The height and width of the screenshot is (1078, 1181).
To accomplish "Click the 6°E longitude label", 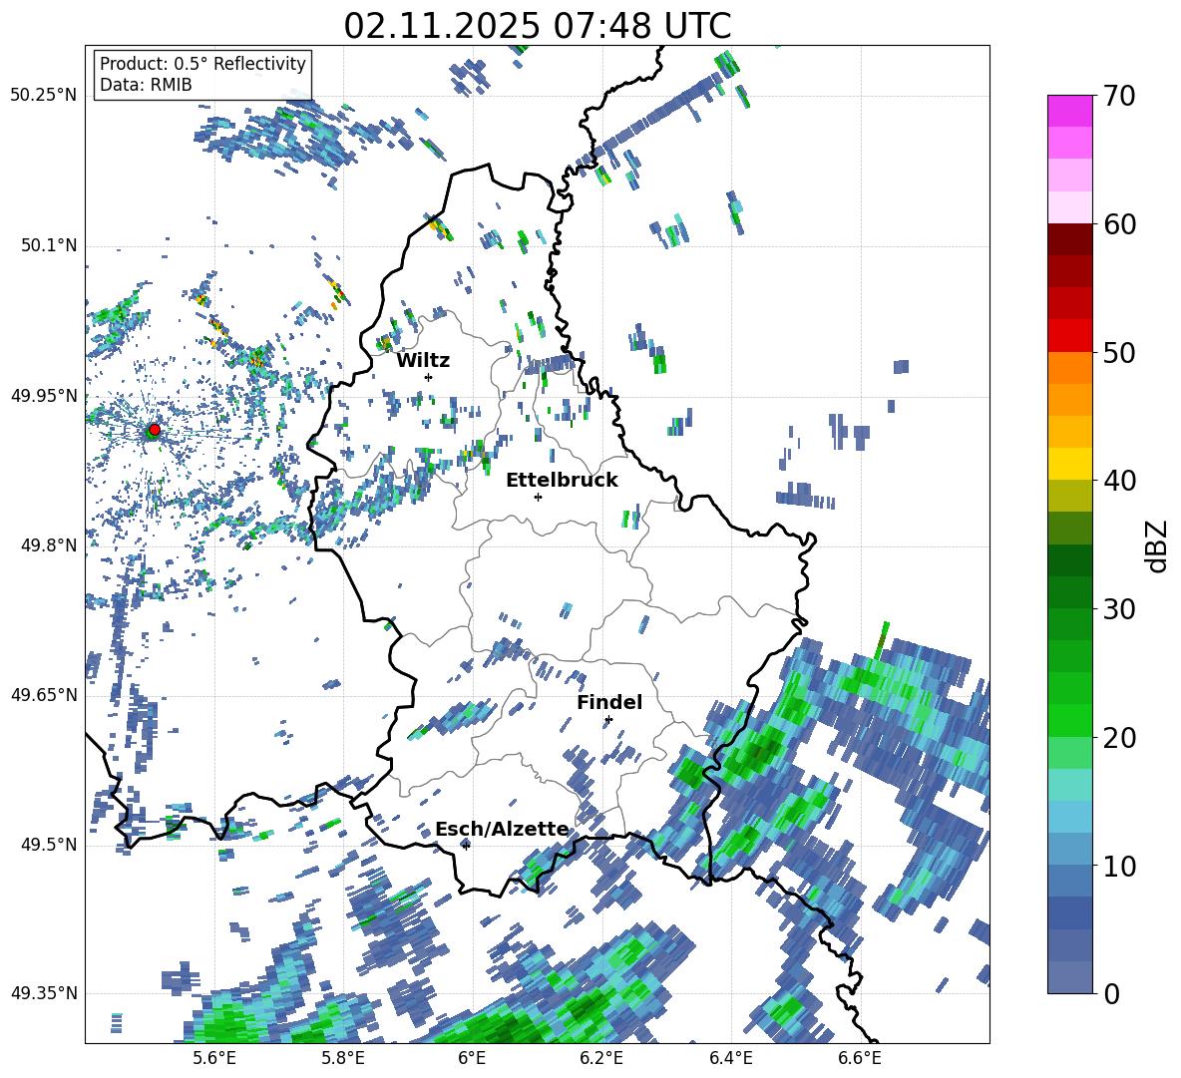I will (472, 1058).
